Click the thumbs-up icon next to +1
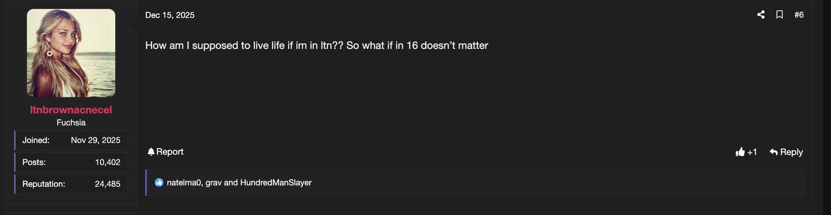The width and height of the screenshot is (831, 215). 741,152
